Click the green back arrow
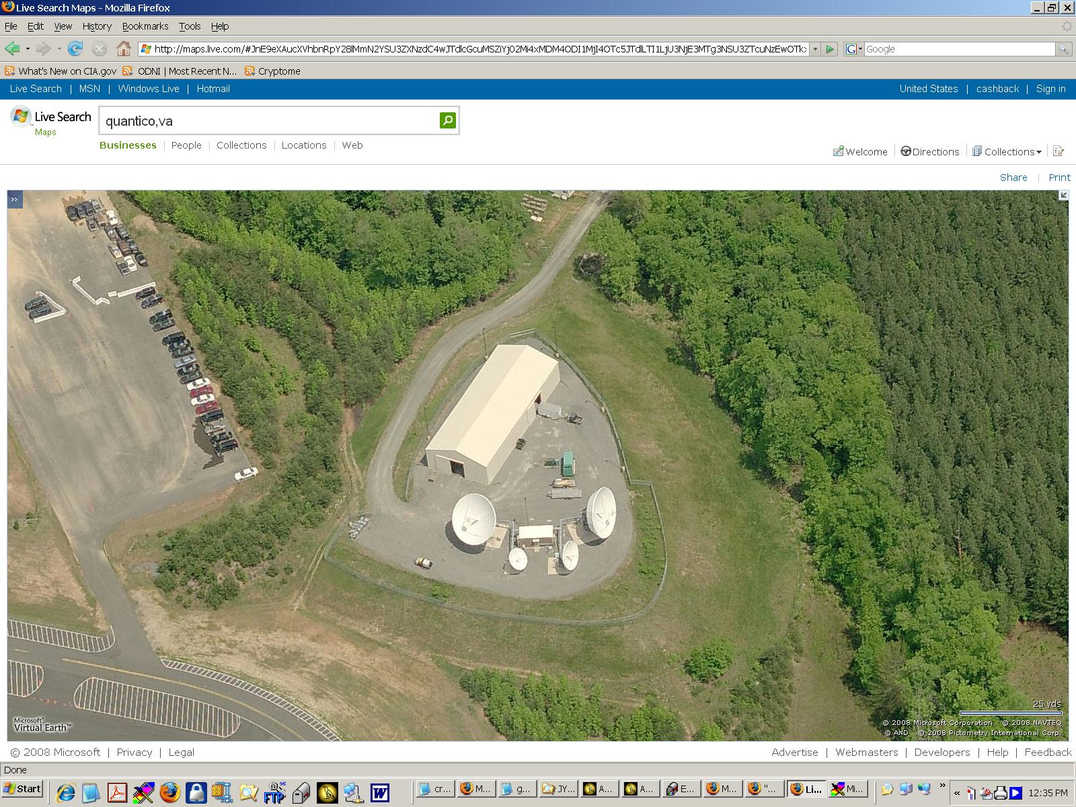This screenshot has height=807, width=1076. pos(12,48)
